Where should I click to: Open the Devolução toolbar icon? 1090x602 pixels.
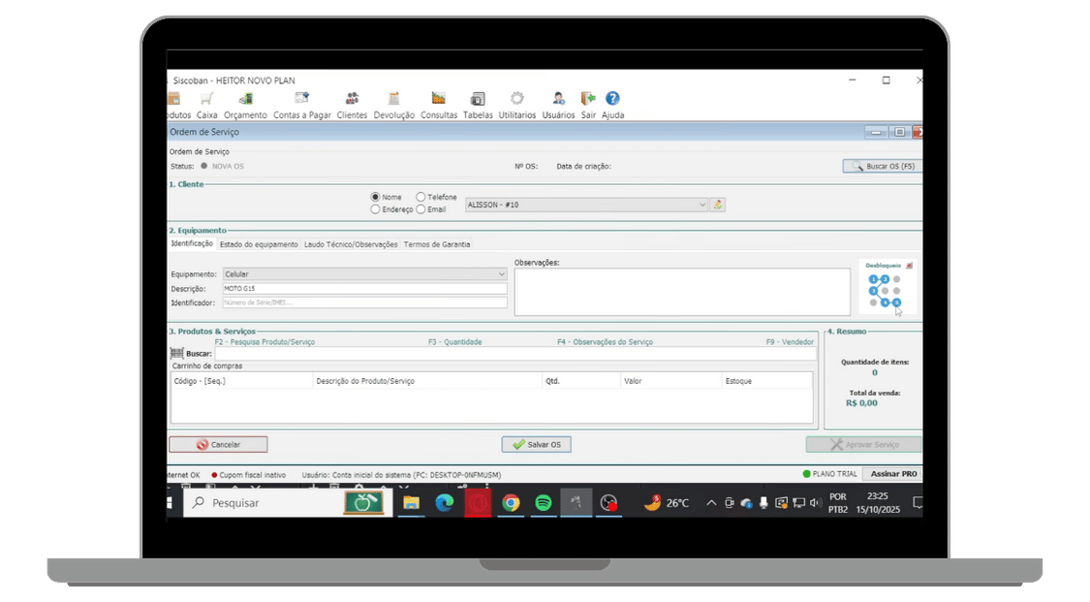pyautogui.click(x=393, y=99)
